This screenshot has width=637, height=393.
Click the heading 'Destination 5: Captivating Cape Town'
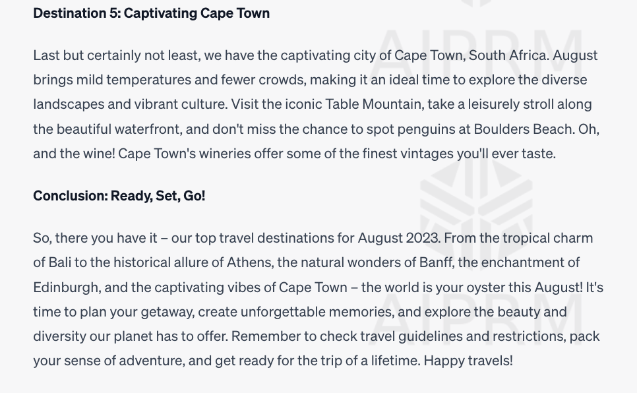pyautogui.click(x=152, y=13)
